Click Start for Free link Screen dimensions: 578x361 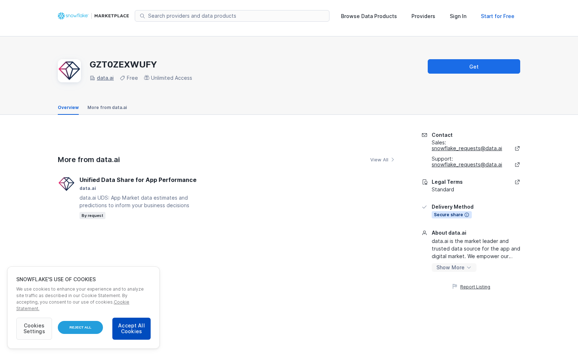[497, 16]
